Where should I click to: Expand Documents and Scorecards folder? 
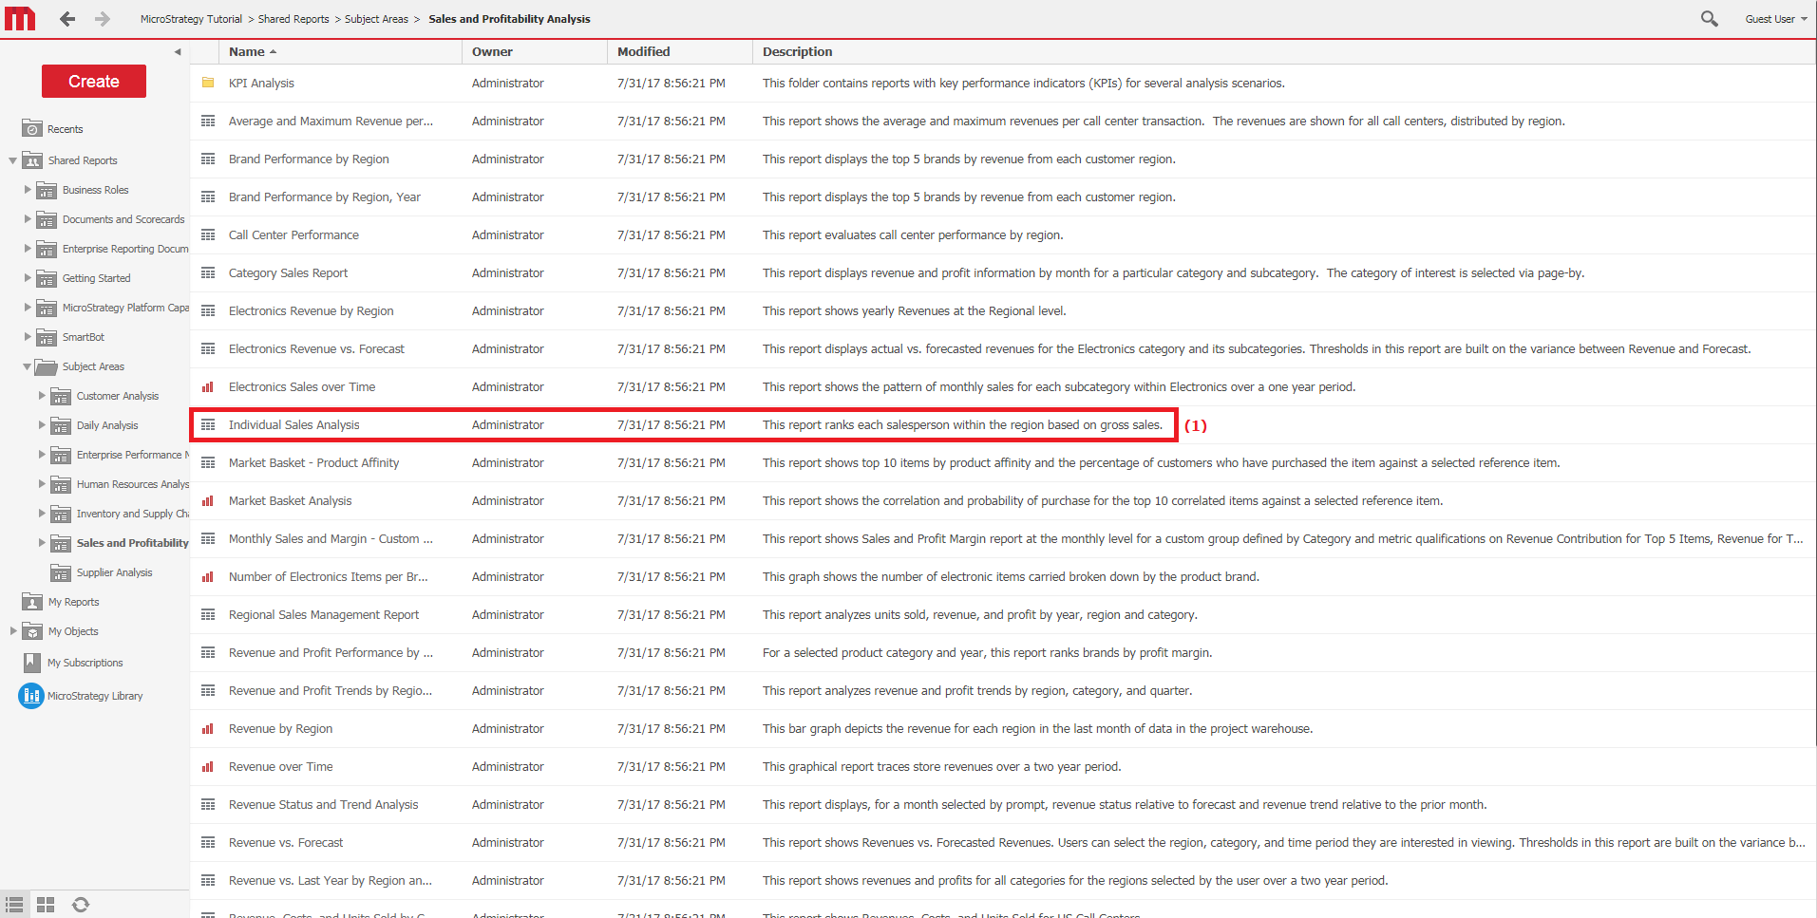tap(28, 219)
